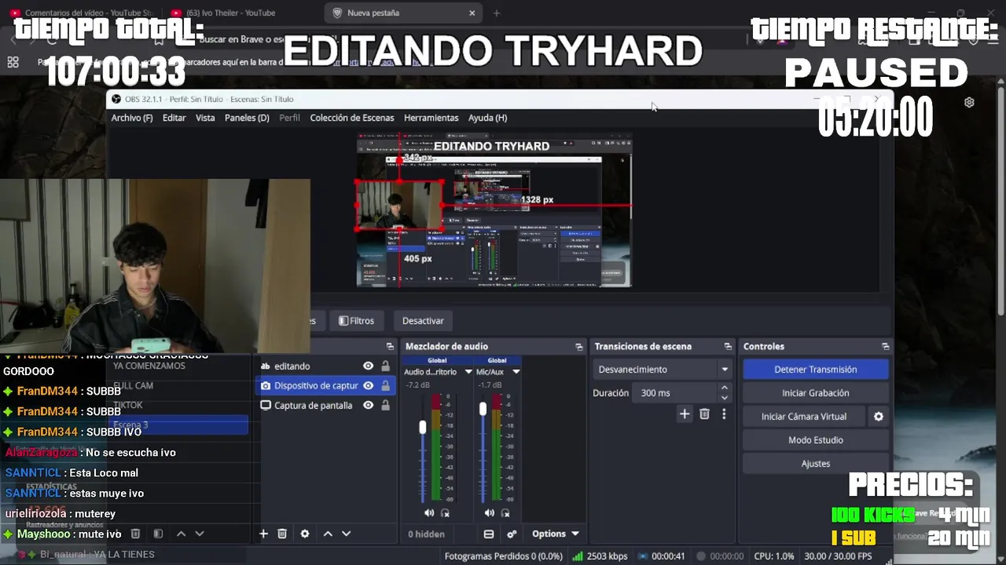The width and height of the screenshot is (1006, 565).
Task: Increase the transition duration
Action: [724, 388]
